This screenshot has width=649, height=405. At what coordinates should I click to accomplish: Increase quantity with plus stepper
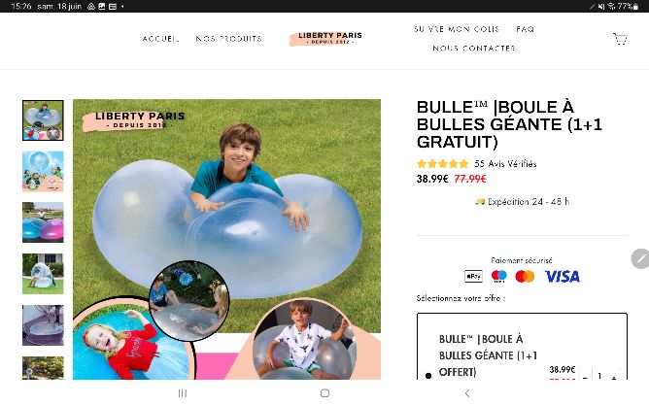tap(614, 377)
